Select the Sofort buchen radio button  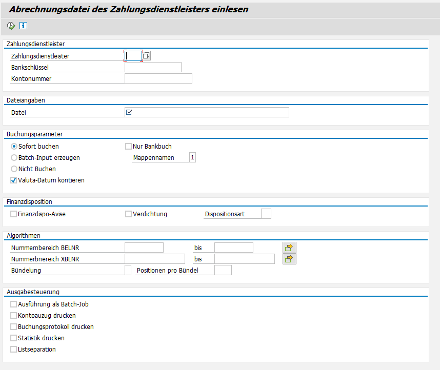point(14,147)
